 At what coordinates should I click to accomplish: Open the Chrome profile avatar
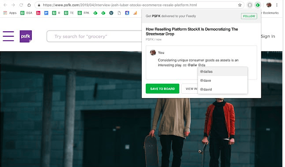[269, 5]
